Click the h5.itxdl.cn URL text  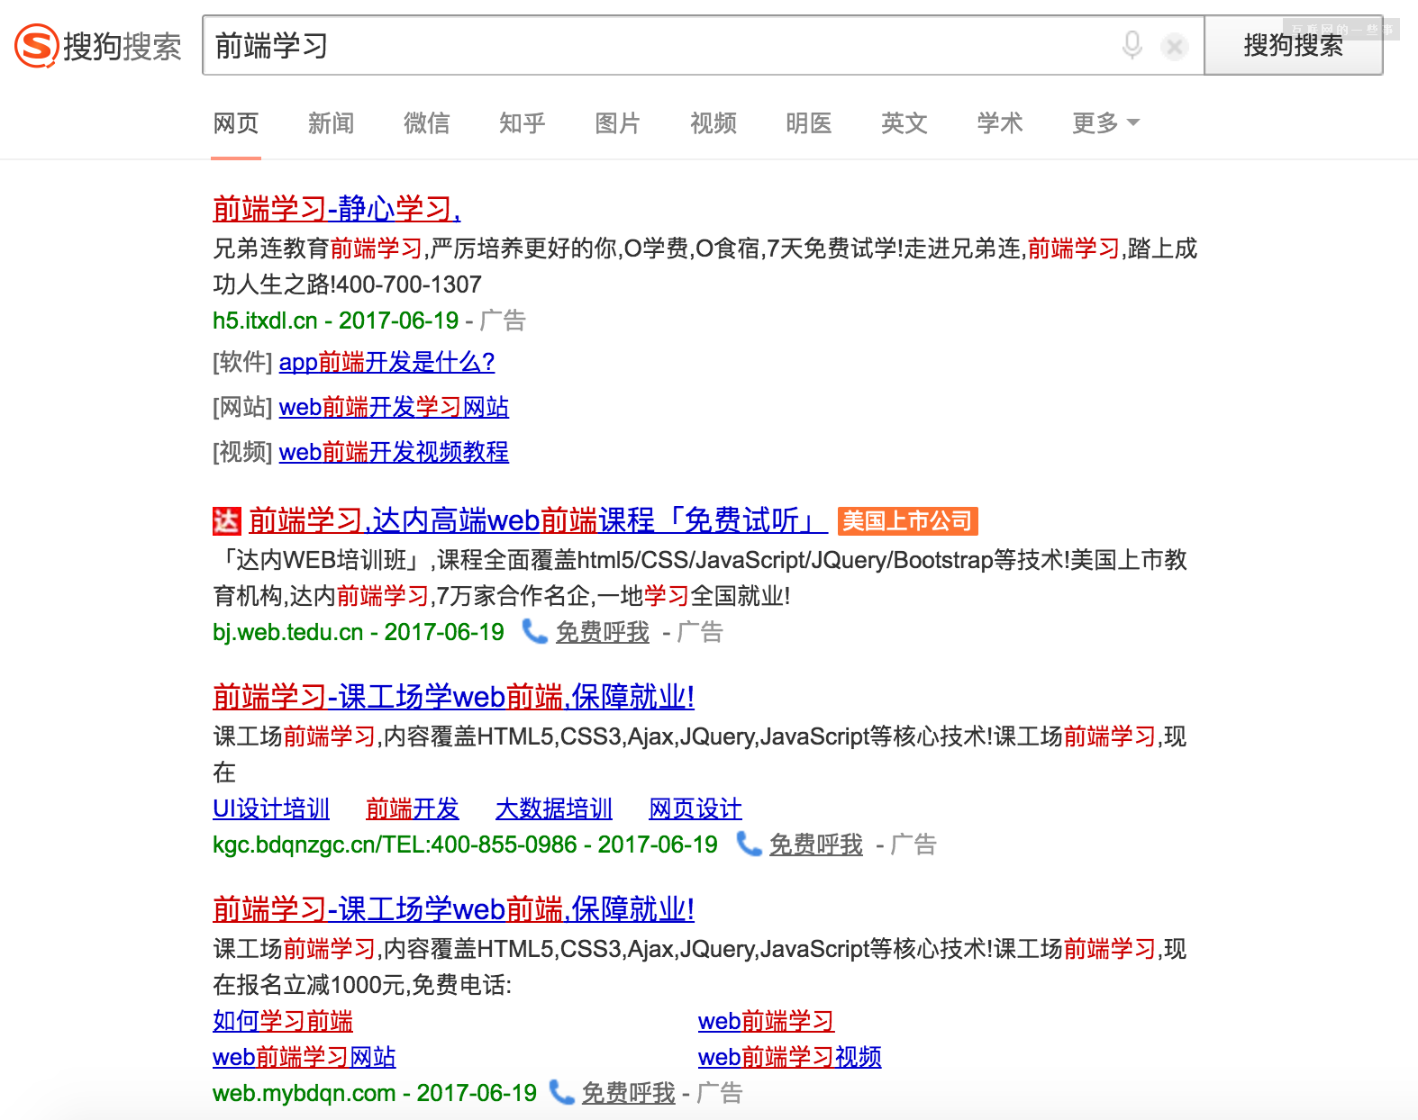pyautogui.click(x=265, y=321)
